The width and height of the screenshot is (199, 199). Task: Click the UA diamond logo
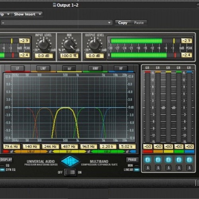click(70, 161)
